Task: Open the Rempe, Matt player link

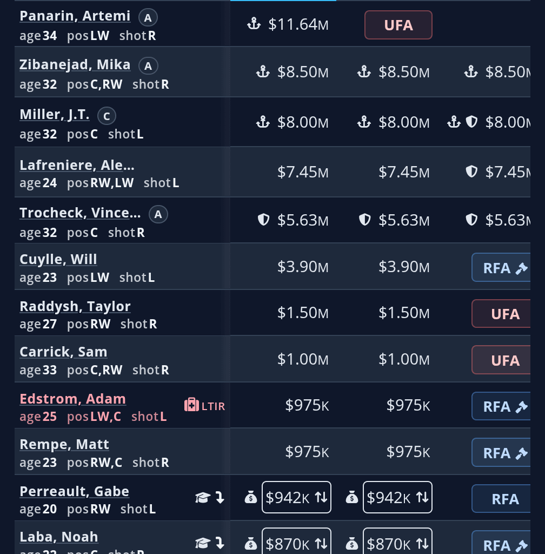Action: 64,444
